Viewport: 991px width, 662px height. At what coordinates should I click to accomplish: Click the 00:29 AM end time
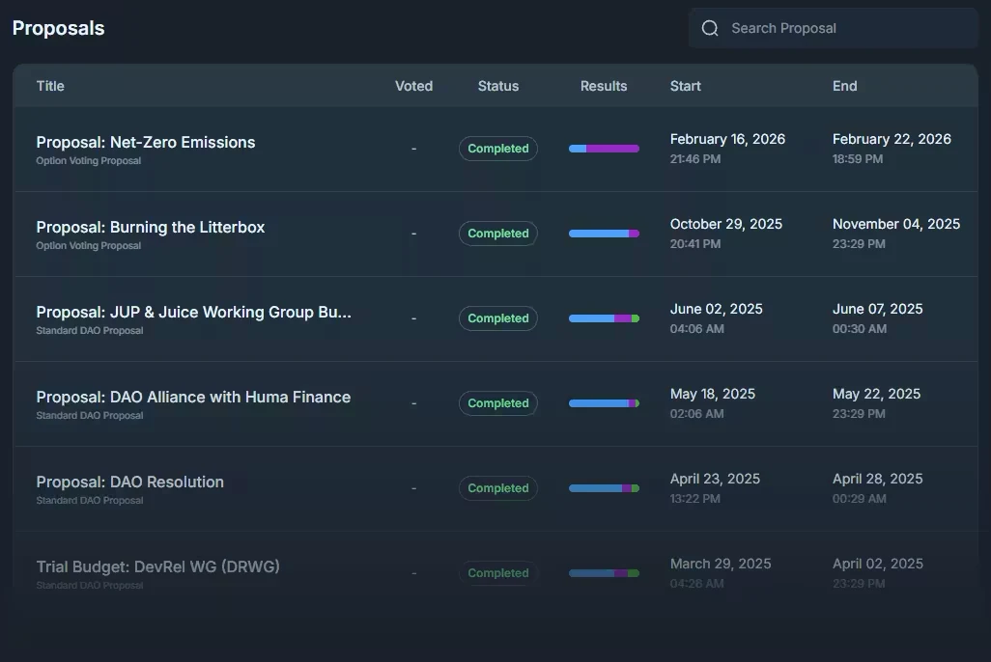860,499
